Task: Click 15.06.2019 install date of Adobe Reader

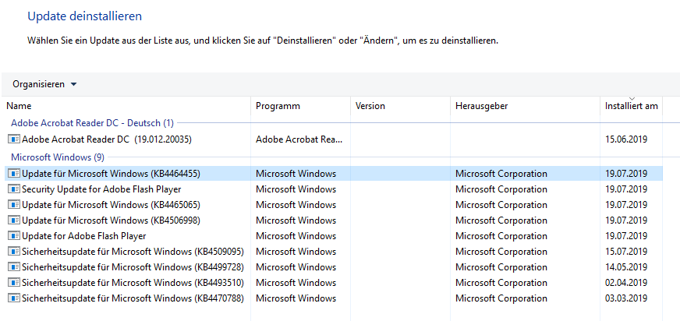Action: (x=626, y=139)
